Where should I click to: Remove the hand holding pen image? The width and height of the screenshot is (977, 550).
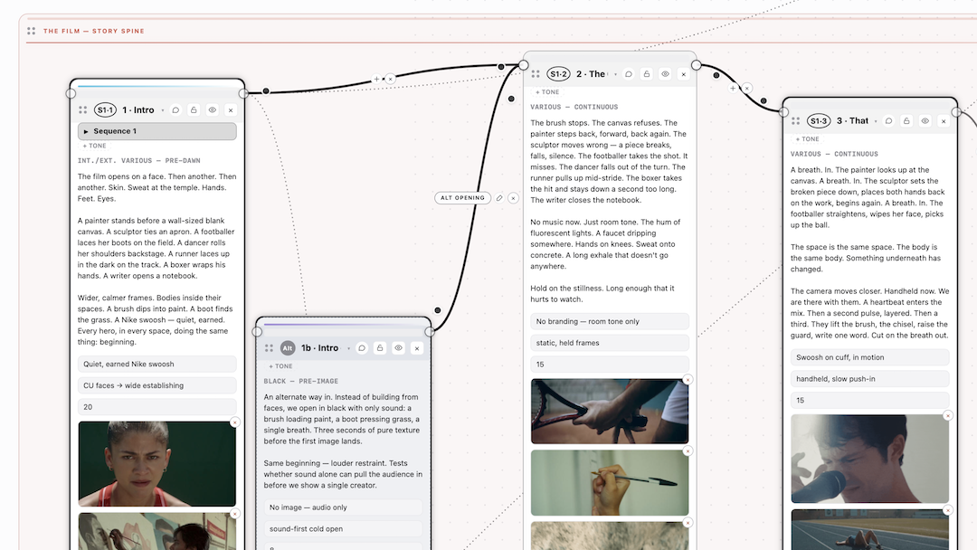pos(688,451)
